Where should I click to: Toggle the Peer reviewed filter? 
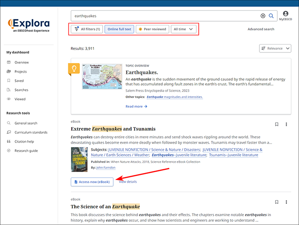point(152,29)
